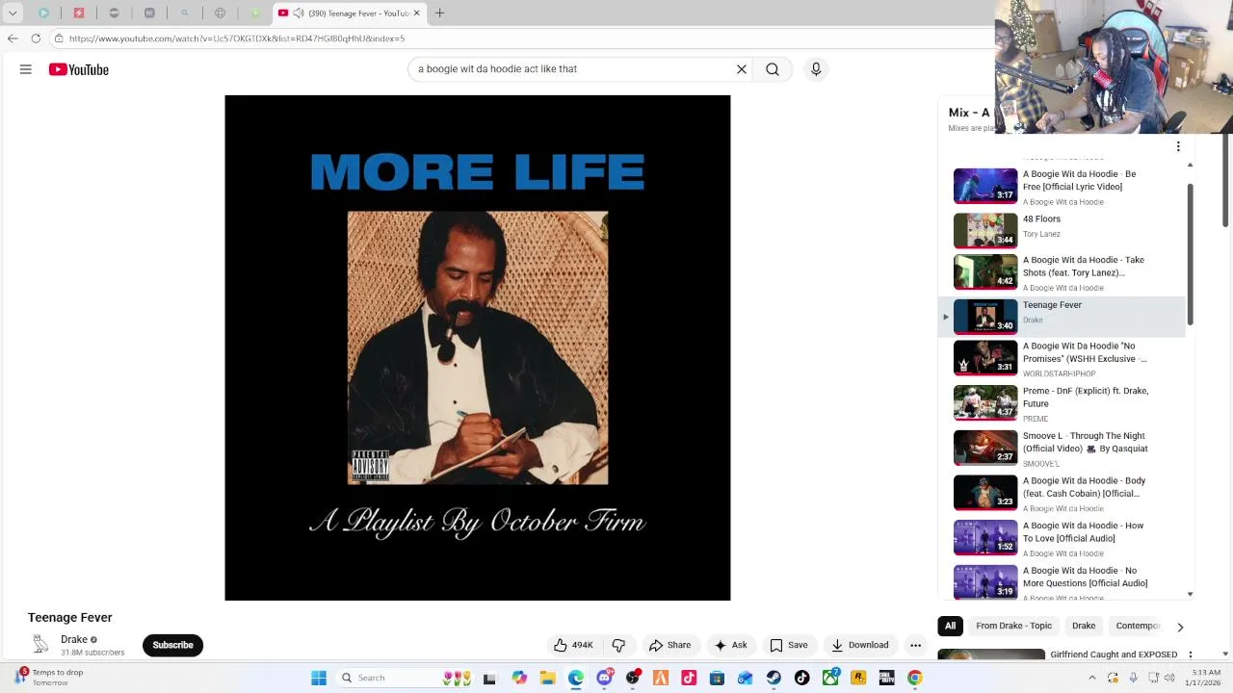Viewport: 1233px width, 693px height.
Task: Open the tab search dropdown arrow
Action: point(13,13)
